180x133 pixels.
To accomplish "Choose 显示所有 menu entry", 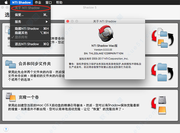I will click(31, 37).
